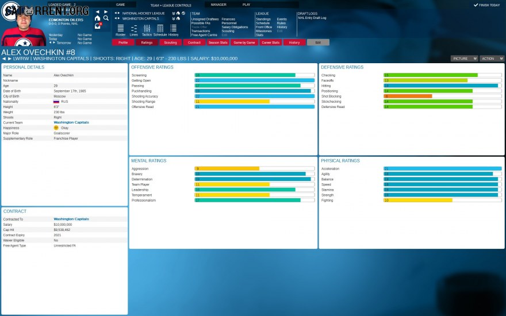Switch to the Career Stats tab
506x316 pixels.
tap(270, 43)
